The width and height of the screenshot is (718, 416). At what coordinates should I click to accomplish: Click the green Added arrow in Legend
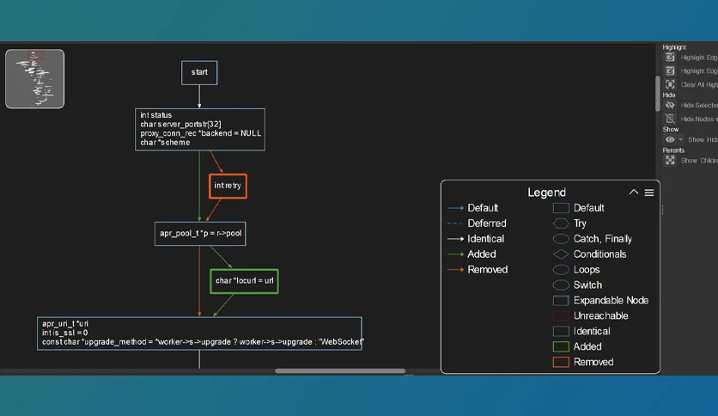(455, 254)
